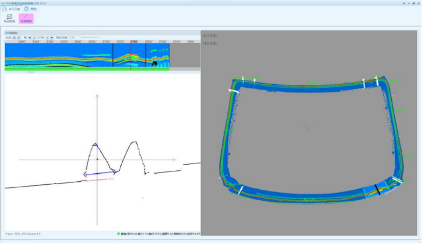The image size is (423, 244).
Task: Click the Trans and Zoom readout text
Action: point(23,234)
